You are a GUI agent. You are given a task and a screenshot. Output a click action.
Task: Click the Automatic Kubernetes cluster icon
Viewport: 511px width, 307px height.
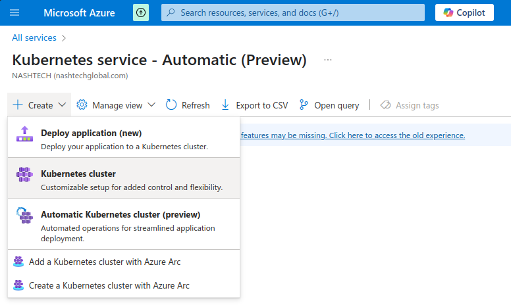point(24,216)
